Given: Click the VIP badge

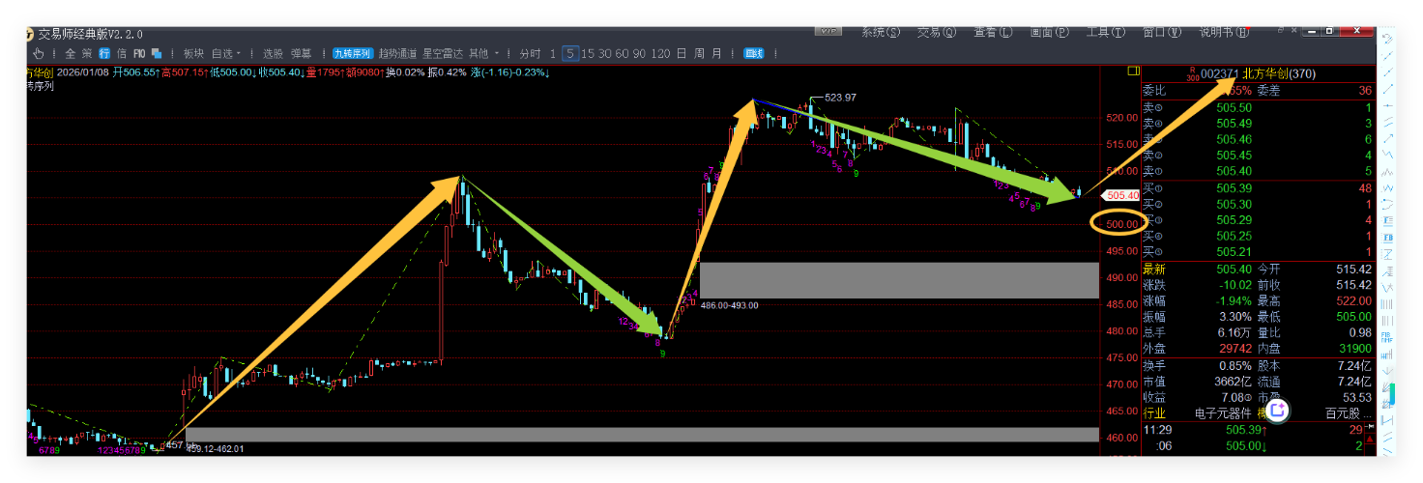Looking at the screenshot, I should click(828, 32).
